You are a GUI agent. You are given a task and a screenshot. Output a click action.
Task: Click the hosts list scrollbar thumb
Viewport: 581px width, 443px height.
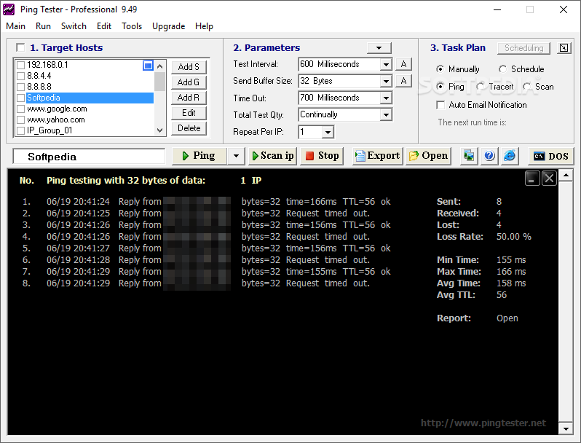(159, 82)
